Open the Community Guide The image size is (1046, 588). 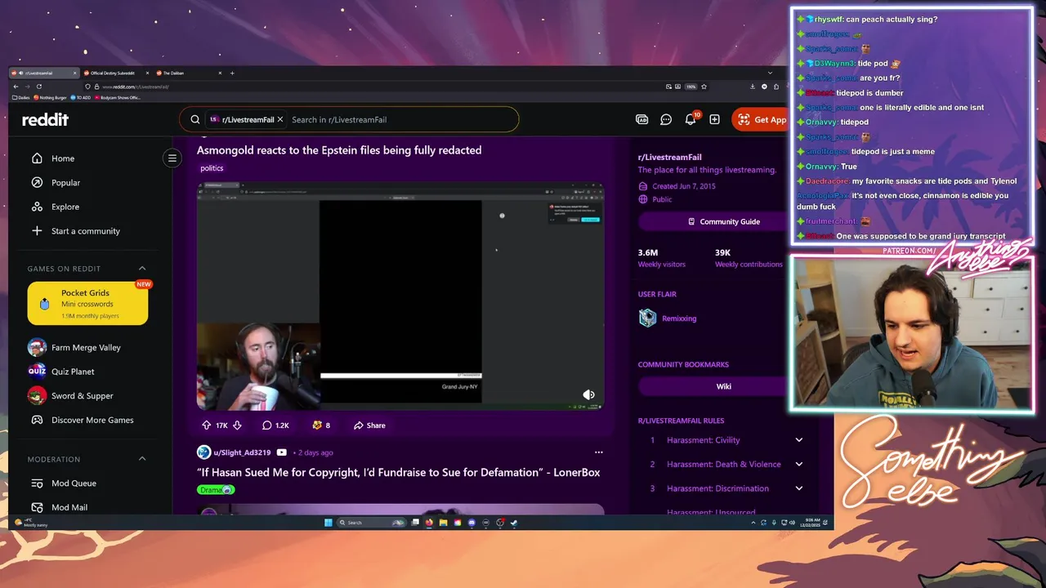coord(724,222)
